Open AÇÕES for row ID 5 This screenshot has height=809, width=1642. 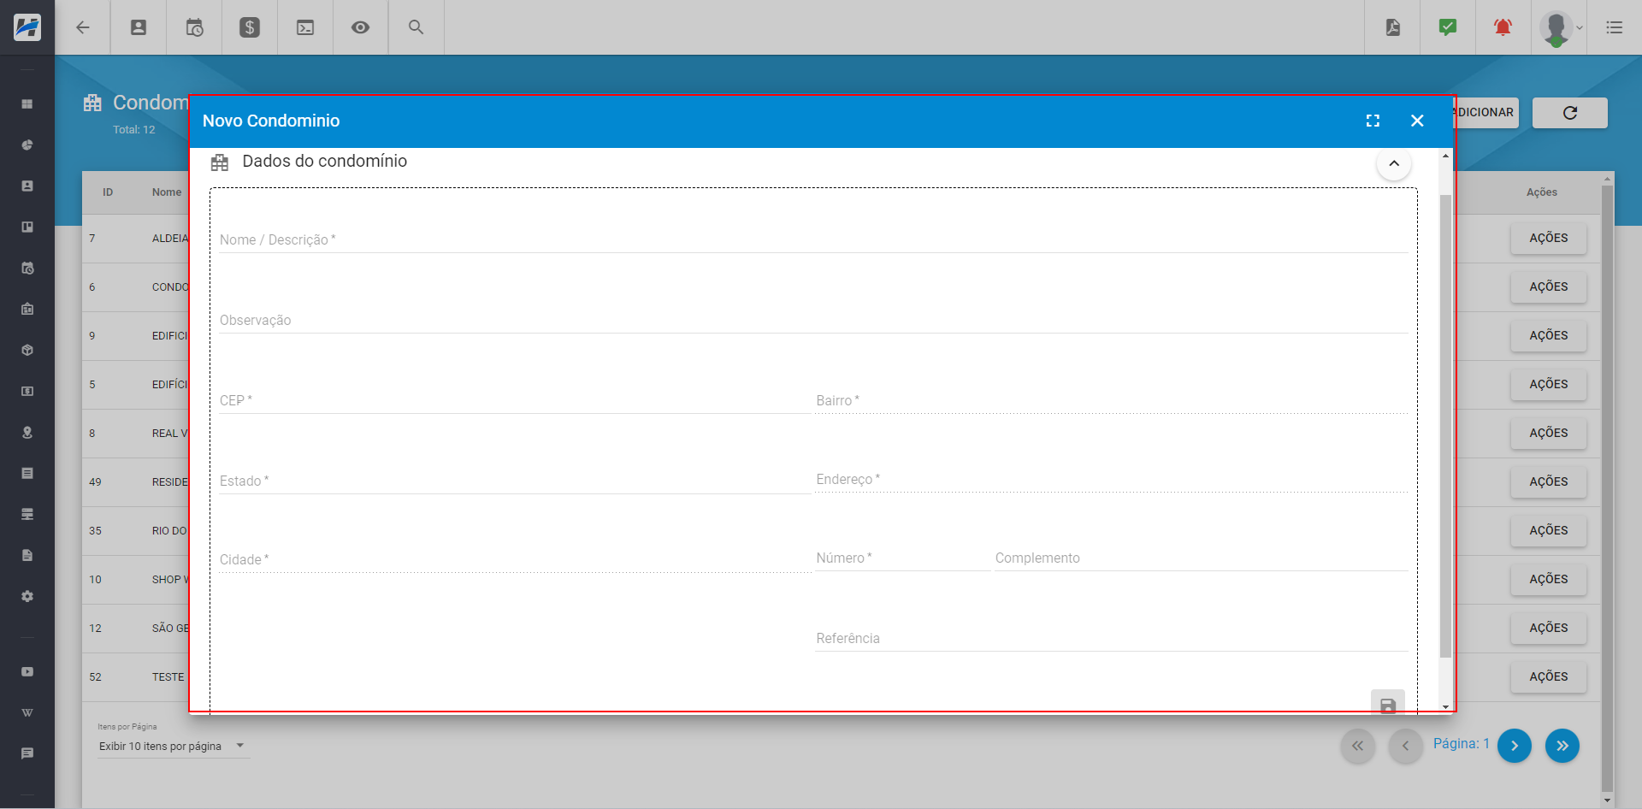coord(1549,384)
